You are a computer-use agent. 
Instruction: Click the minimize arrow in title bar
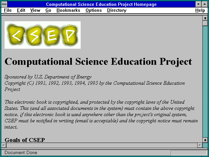coord(199,4)
